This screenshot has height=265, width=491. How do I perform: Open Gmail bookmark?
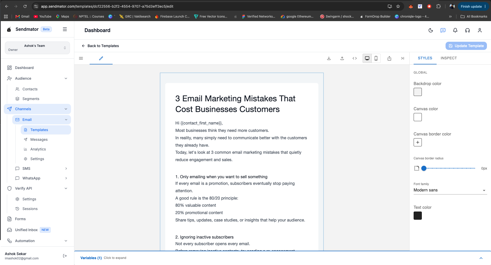coord(22,17)
